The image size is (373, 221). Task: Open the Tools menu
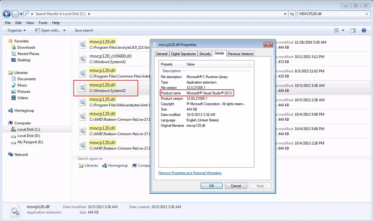[x=43, y=23]
